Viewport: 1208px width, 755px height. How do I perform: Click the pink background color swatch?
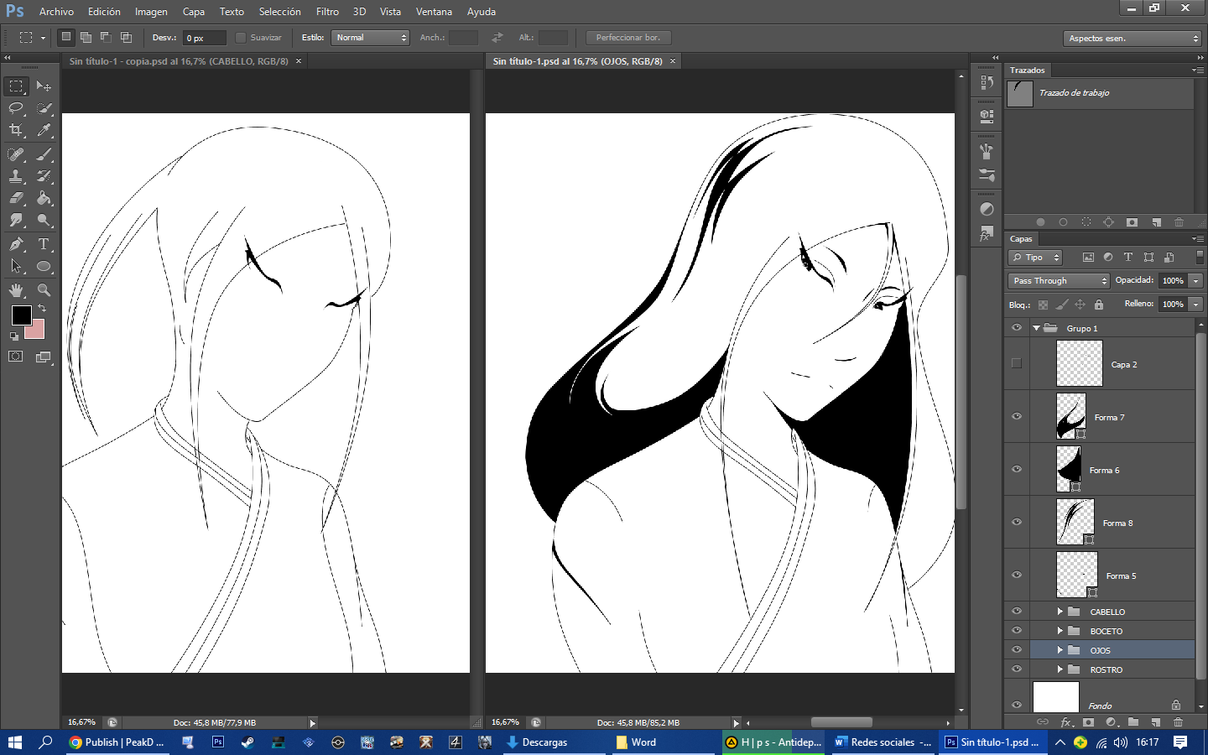point(36,331)
